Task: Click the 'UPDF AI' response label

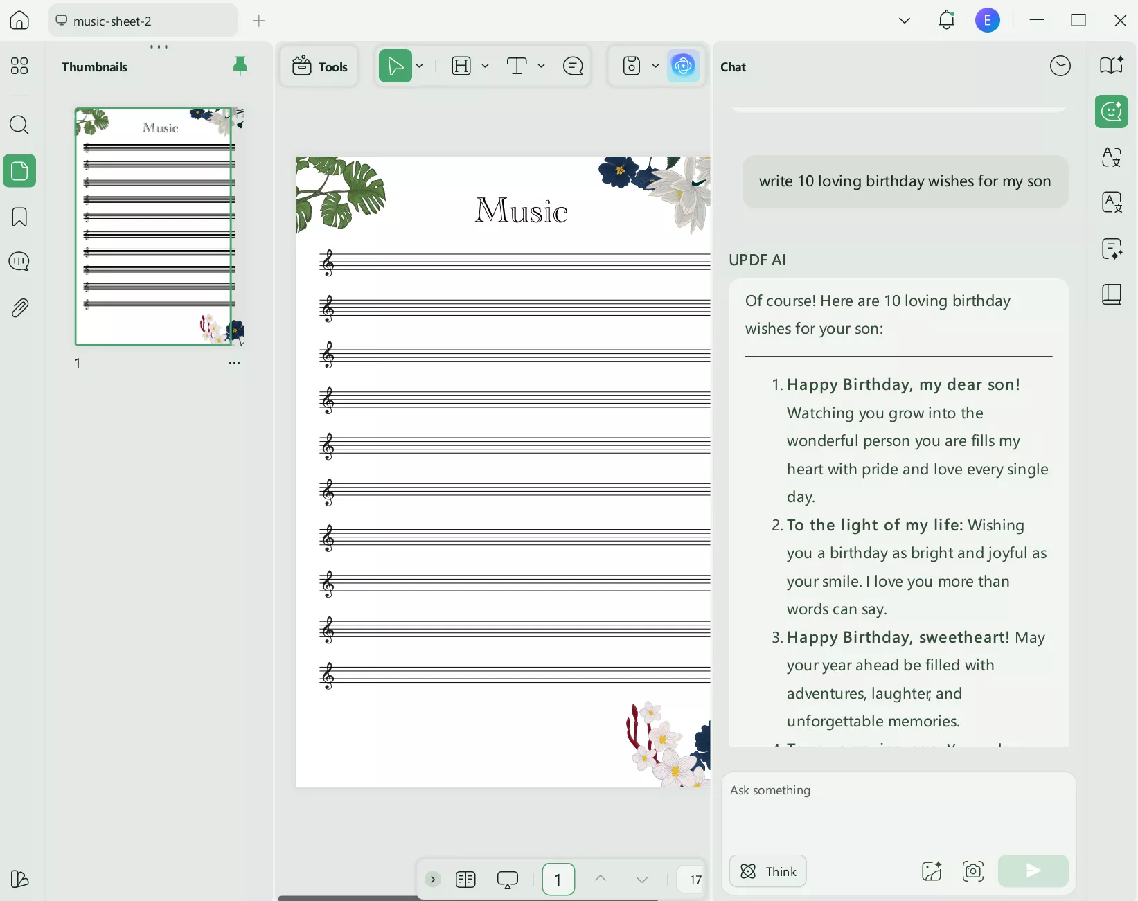Action: point(758,260)
